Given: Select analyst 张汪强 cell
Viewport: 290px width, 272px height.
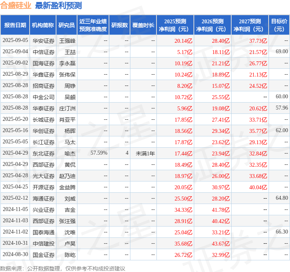Looking at the screenshot, I should point(67,221).
